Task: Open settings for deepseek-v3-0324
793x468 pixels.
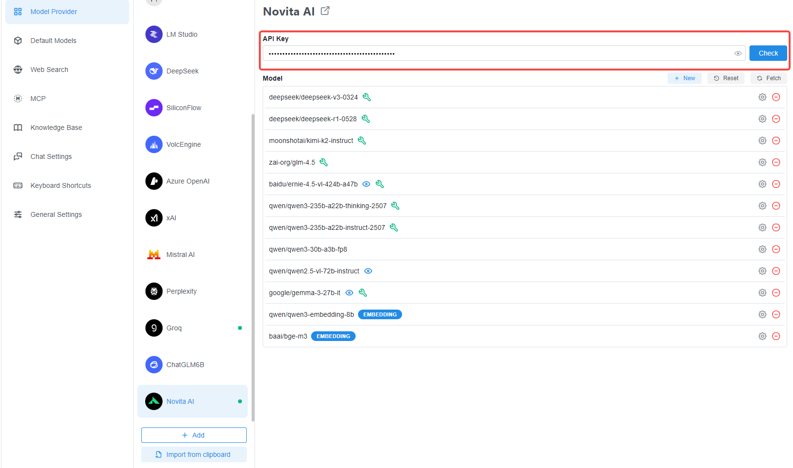Action: tap(762, 97)
